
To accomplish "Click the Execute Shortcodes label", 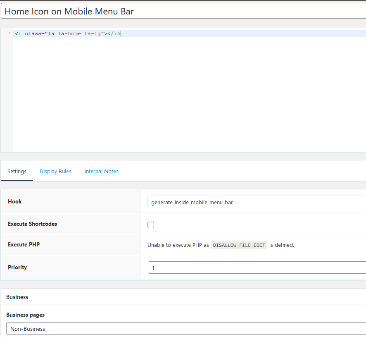I will click(33, 224).
